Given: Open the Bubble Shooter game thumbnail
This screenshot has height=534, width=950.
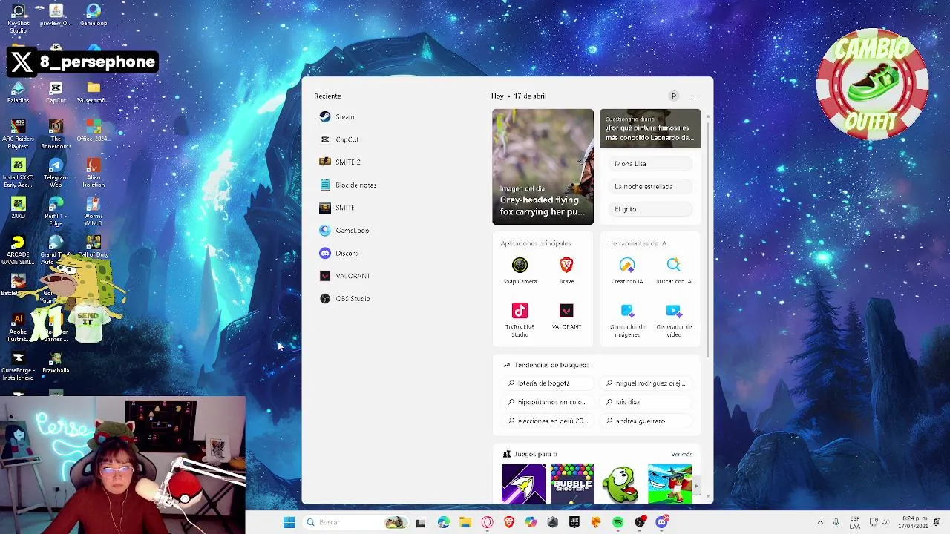Looking at the screenshot, I should point(571,484).
